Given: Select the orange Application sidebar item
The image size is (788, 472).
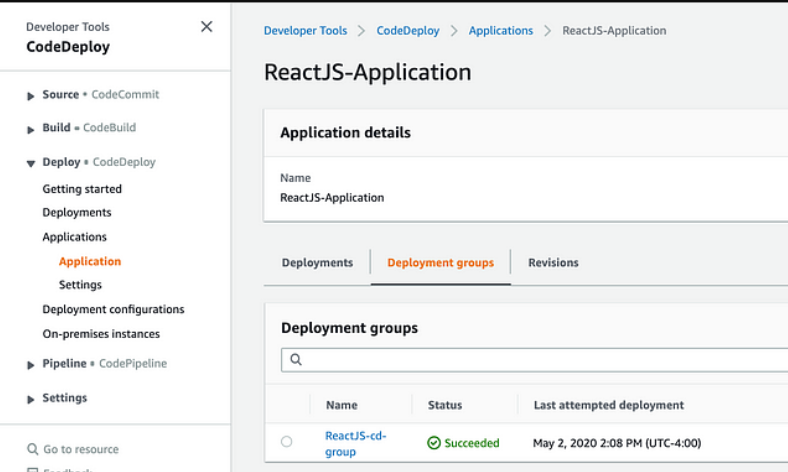Looking at the screenshot, I should [90, 261].
